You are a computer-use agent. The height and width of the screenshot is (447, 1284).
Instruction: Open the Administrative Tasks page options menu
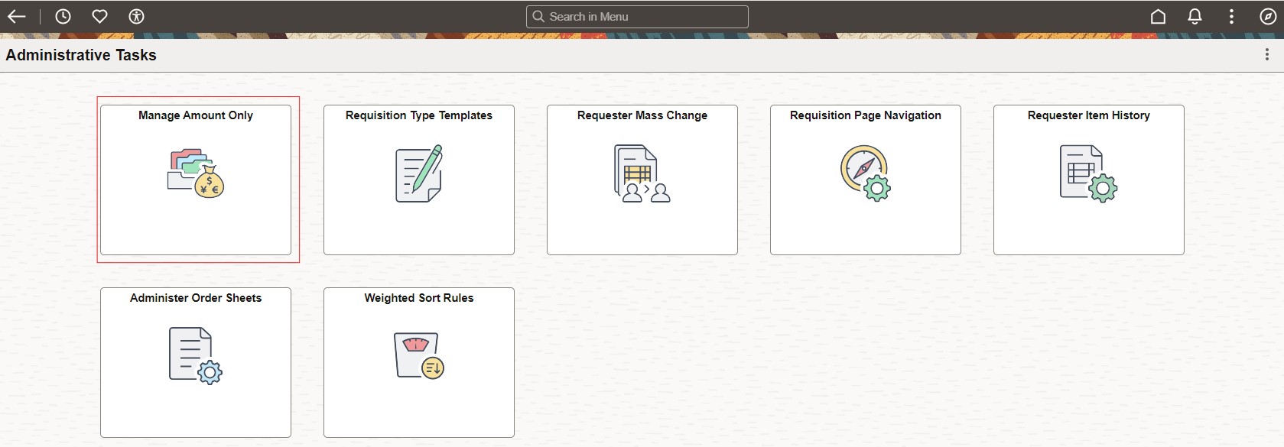coord(1267,54)
